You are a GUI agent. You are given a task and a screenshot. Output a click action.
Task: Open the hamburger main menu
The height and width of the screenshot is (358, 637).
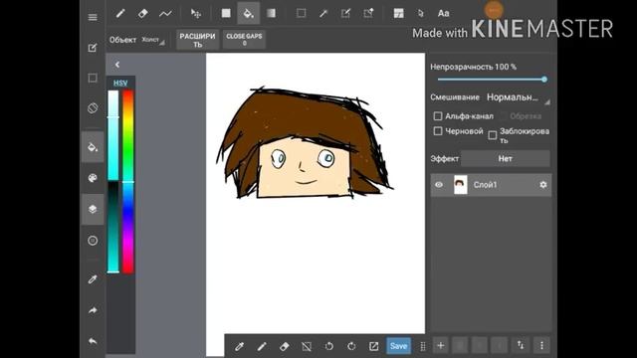[x=93, y=17]
